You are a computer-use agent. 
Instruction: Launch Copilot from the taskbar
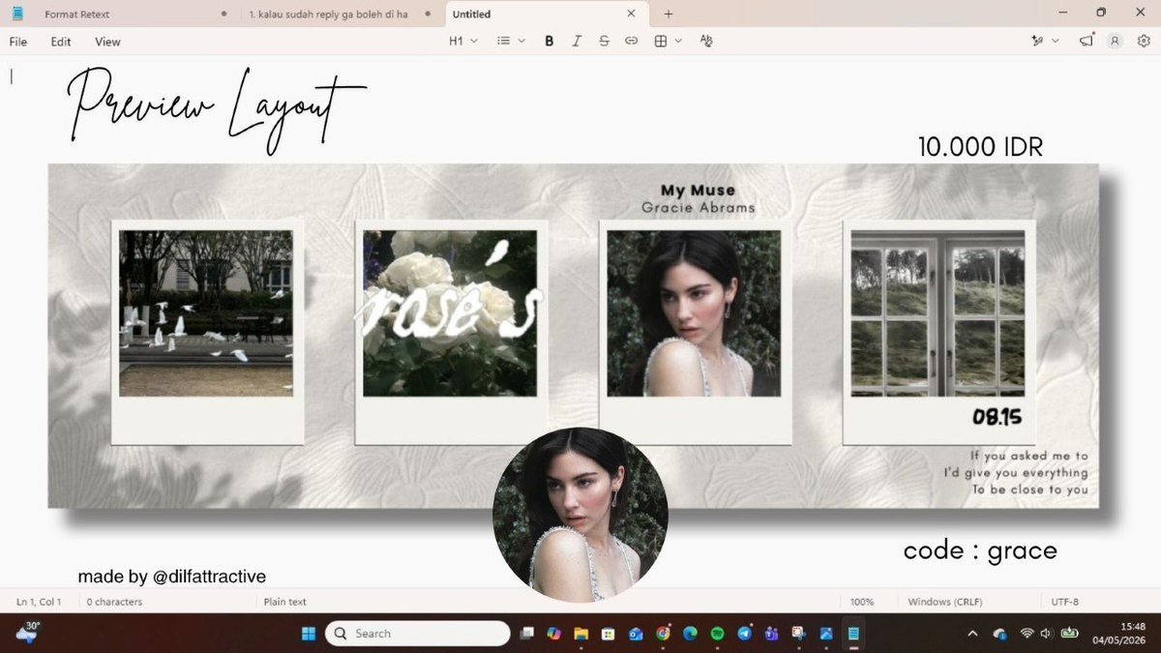pos(553,634)
